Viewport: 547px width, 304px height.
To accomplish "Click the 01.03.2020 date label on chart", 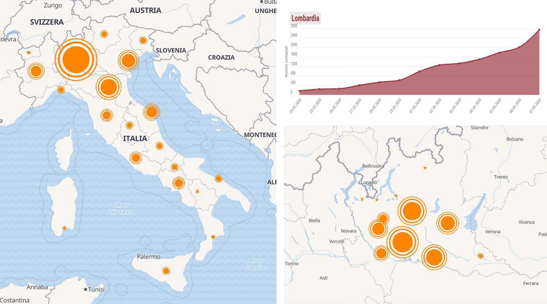I will pyautogui.click(x=415, y=106).
